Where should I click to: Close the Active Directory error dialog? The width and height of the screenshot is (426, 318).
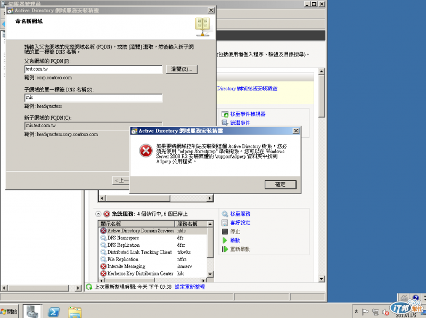pos(296,131)
